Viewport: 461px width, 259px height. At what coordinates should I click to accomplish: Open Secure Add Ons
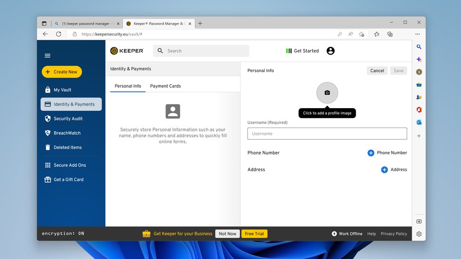[71, 165]
